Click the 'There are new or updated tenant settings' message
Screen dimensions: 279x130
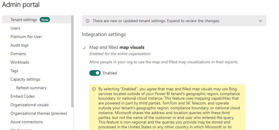pos(156,21)
